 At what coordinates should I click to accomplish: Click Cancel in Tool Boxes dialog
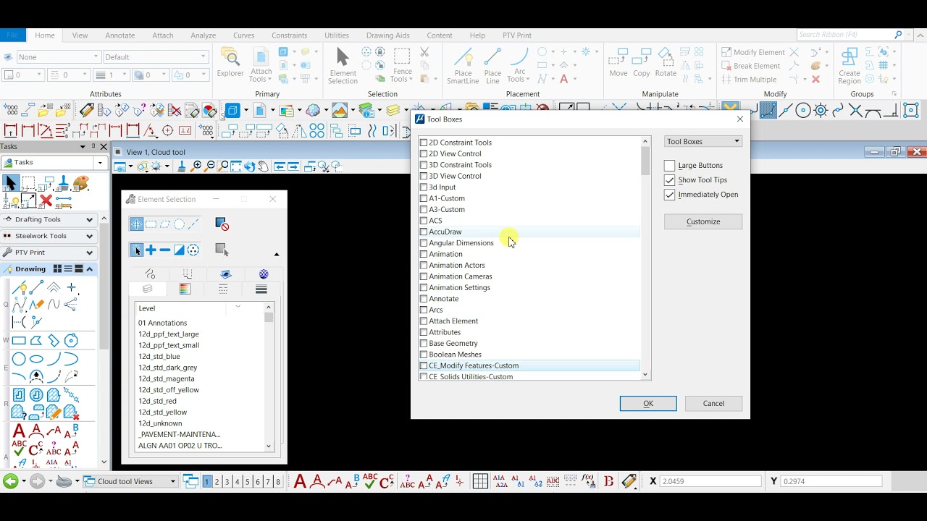(x=713, y=404)
